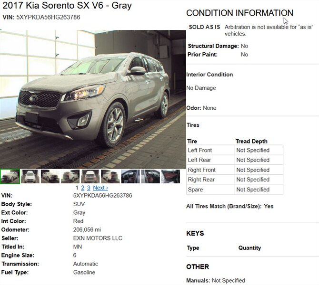Click the Keys section heading
This screenshot has height=285, width=319.
(195, 233)
